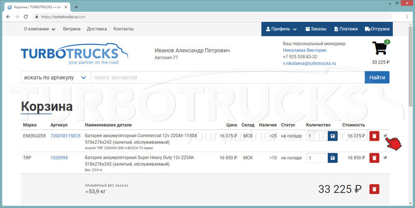Click Наименование детали column header
415x208 pixels.
(x=108, y=125)
